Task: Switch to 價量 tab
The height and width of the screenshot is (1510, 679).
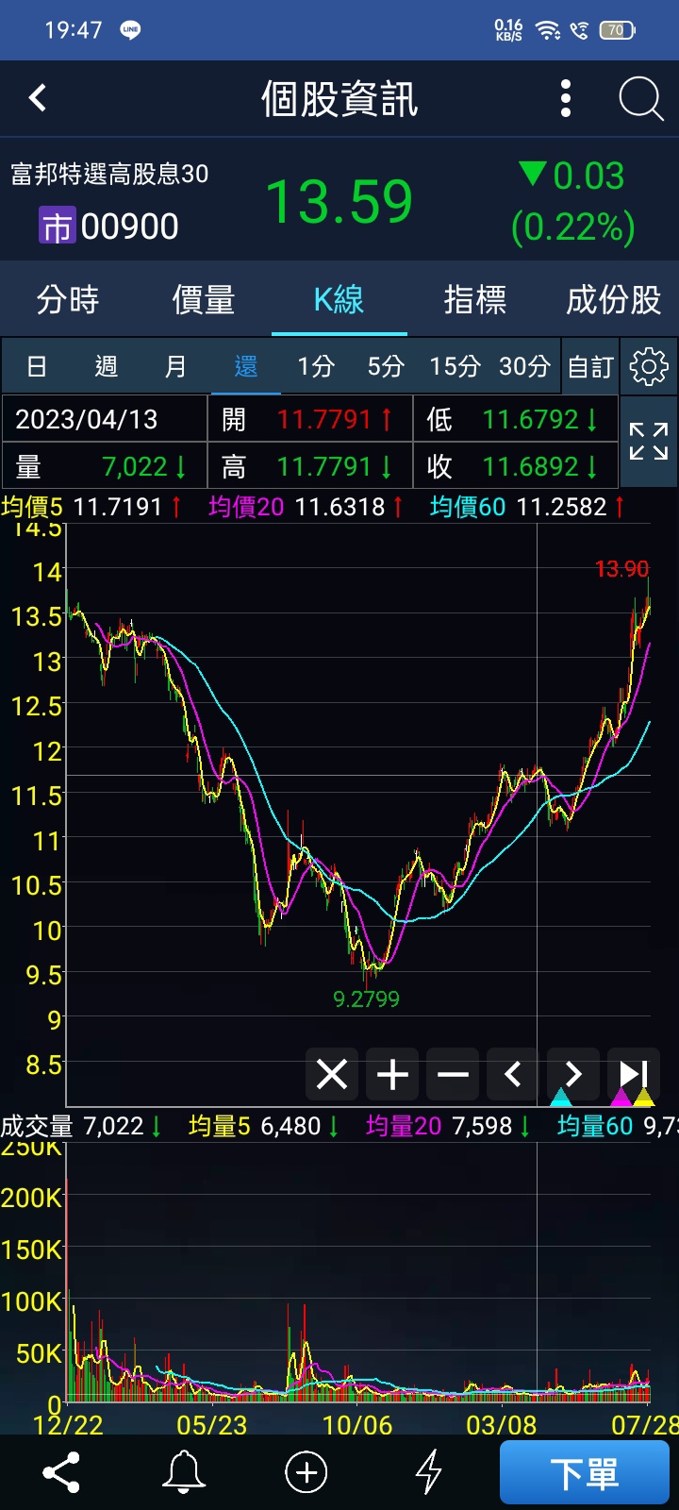Action: pyautogui.click(x=204, y=300)
